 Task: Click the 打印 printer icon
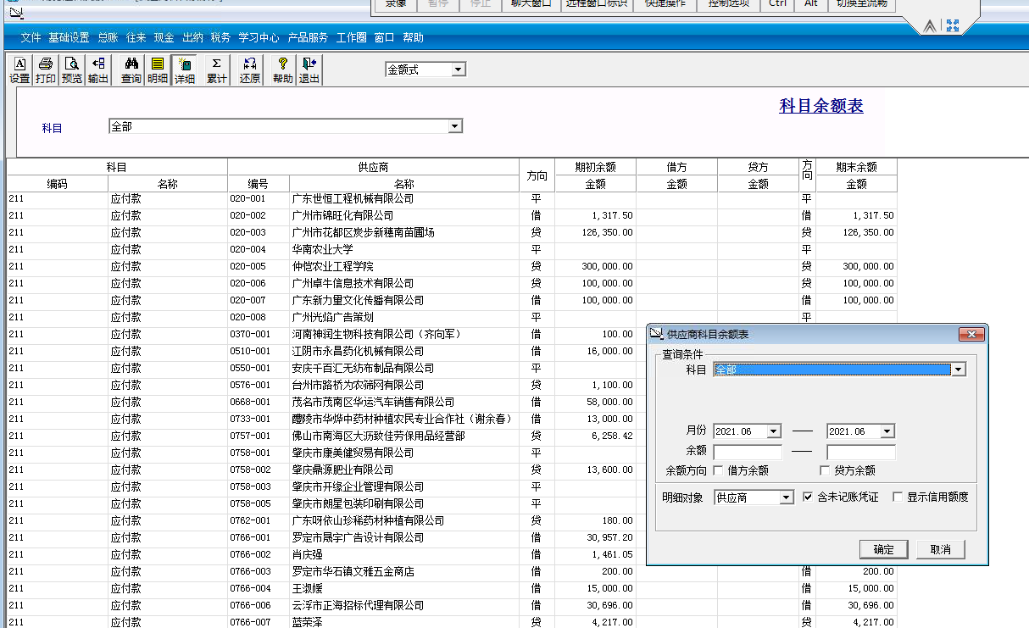pos(46,70)
